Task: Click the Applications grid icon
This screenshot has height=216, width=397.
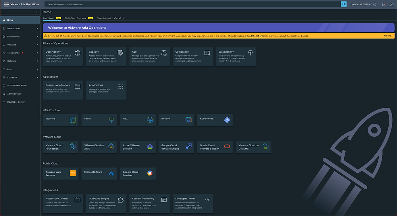Action: pos(121,86)
